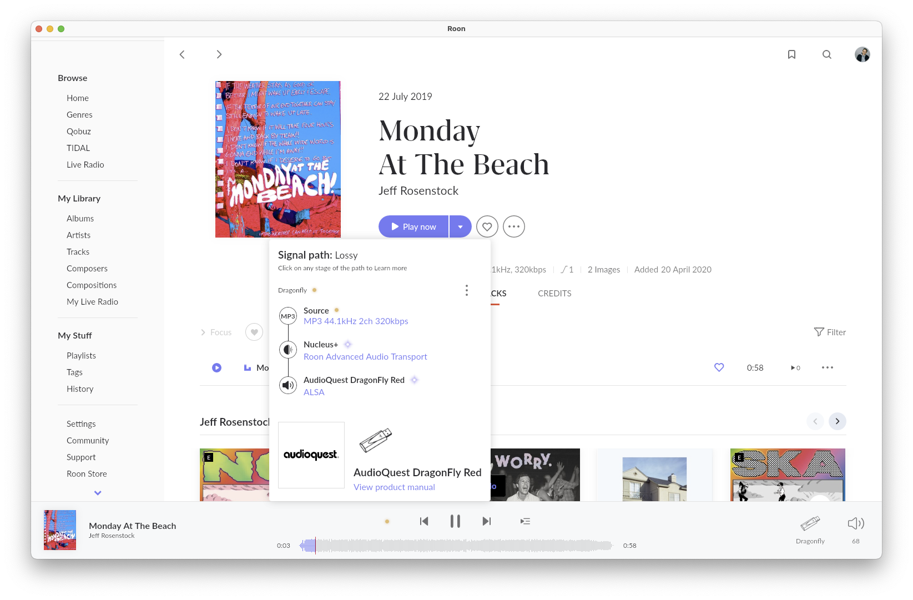Click the Play now button
The width and height of the screenshot is (913, 600).
coord(413,226)
